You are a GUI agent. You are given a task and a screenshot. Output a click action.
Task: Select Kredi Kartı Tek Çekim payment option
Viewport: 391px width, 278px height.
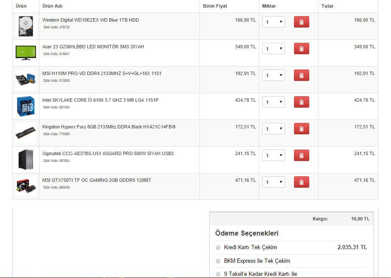pos(218,247)
